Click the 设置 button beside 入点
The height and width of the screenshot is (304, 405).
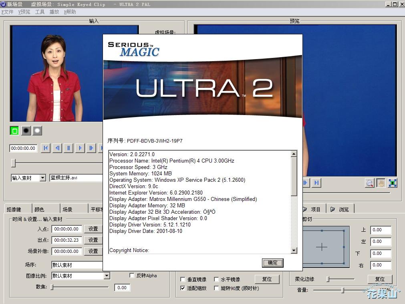tap(93, 229)
